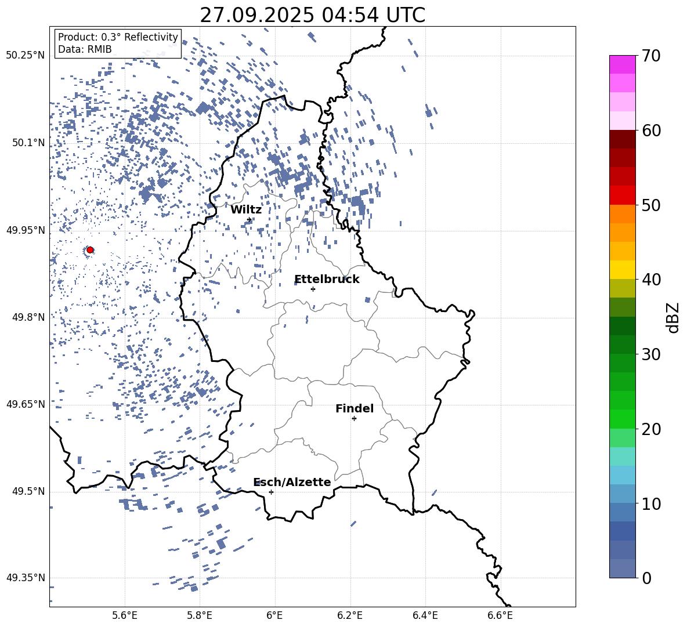687x627 pixels.
Task: Pick the turquoise swatch between 10 and 20
Action: (622, 456)
